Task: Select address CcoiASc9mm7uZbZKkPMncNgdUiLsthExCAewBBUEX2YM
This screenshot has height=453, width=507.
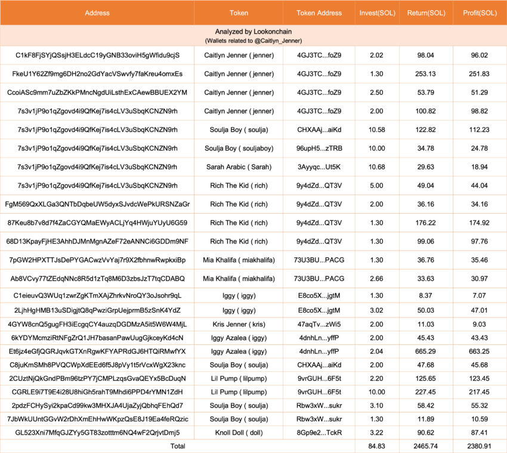Action: [97, 93]
